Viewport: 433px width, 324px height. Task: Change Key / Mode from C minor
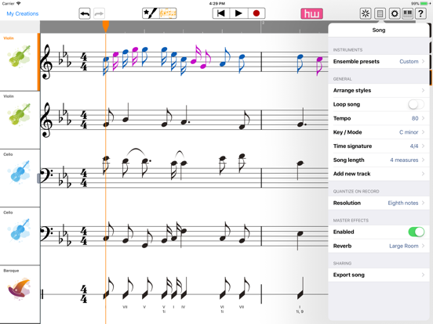379,132
